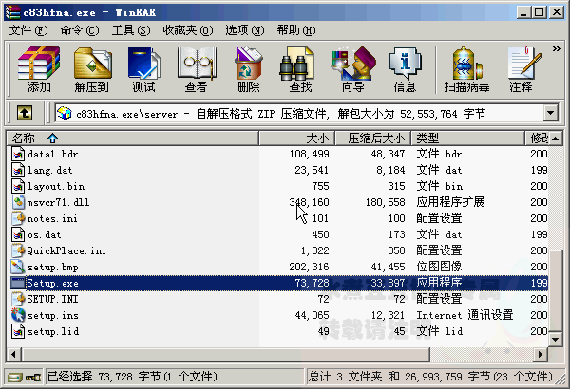Viewport: 570px width, 389px height.
Task: Click the Setup.exe application icon
Action: (18, 283)
